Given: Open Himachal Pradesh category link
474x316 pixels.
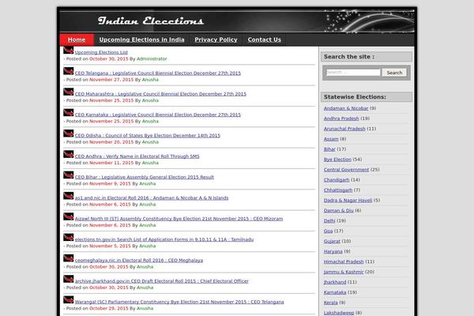Looking at the screenshot, I should 344,261.
